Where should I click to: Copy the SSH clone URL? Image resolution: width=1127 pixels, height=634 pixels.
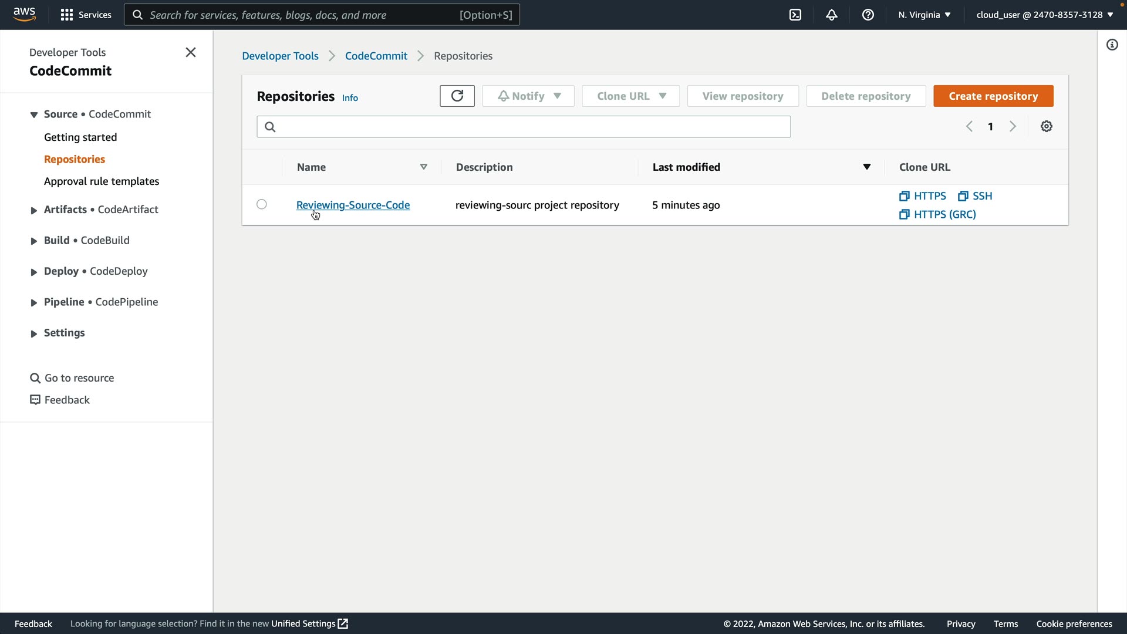coord(975,196)
